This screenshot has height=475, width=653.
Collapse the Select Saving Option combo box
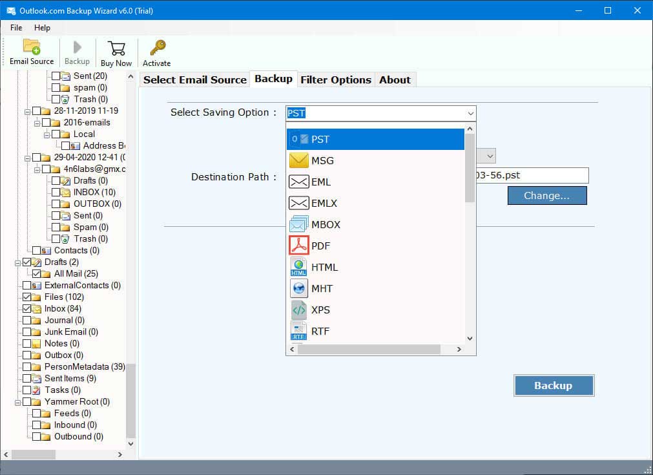(470, 113)
